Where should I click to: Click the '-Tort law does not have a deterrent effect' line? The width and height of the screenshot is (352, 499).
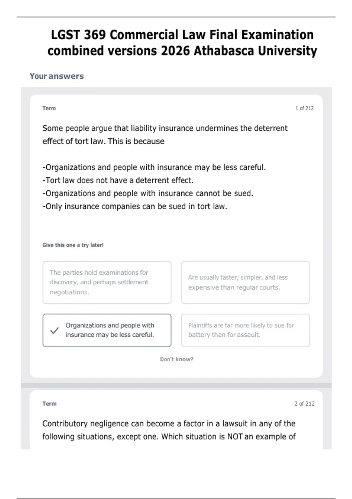[x=118, y=180]
